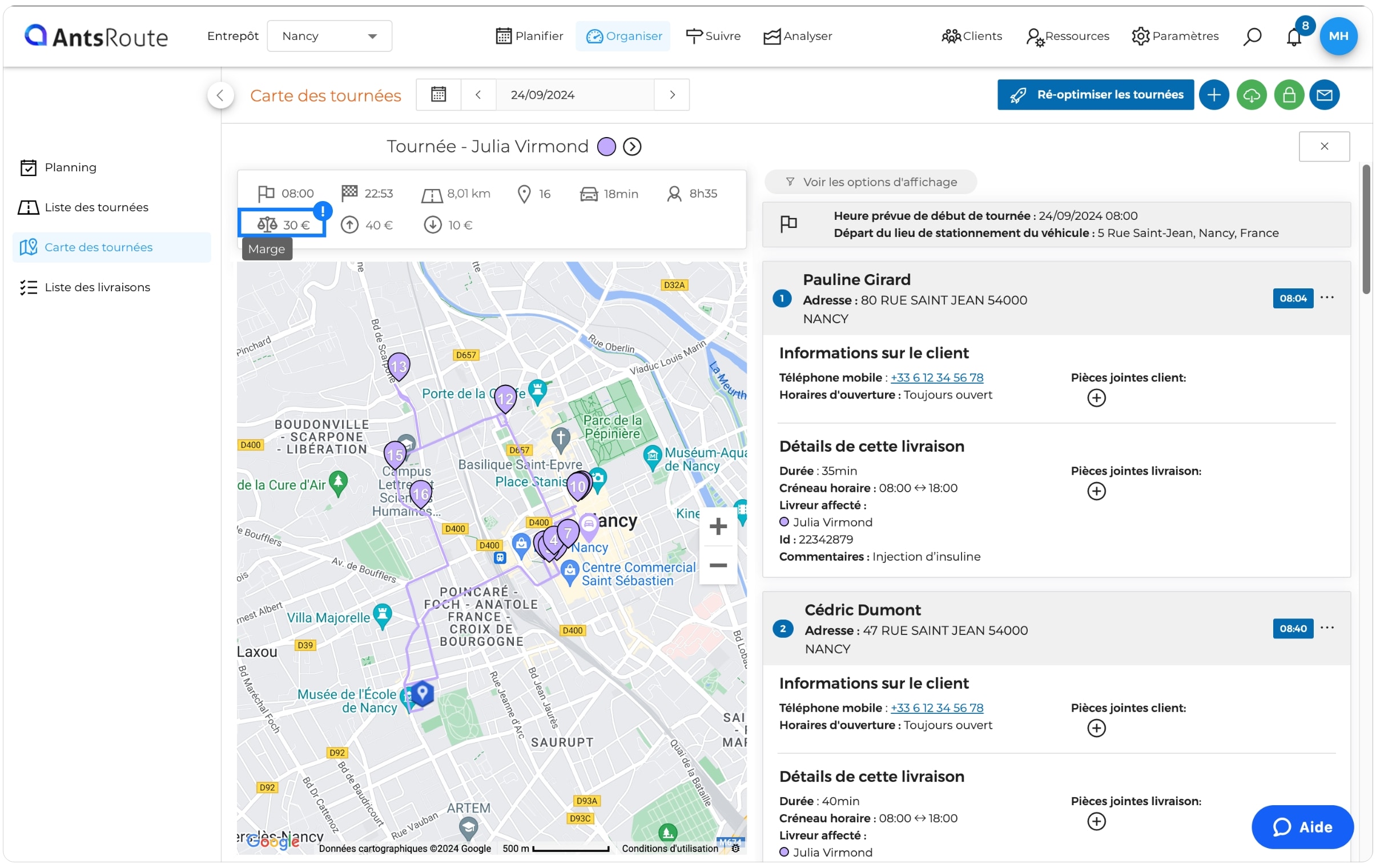Screen dimensions: 1376x868
Task: Click Pauline Girard 08:04 time badge
Action: pos(1293,298)
